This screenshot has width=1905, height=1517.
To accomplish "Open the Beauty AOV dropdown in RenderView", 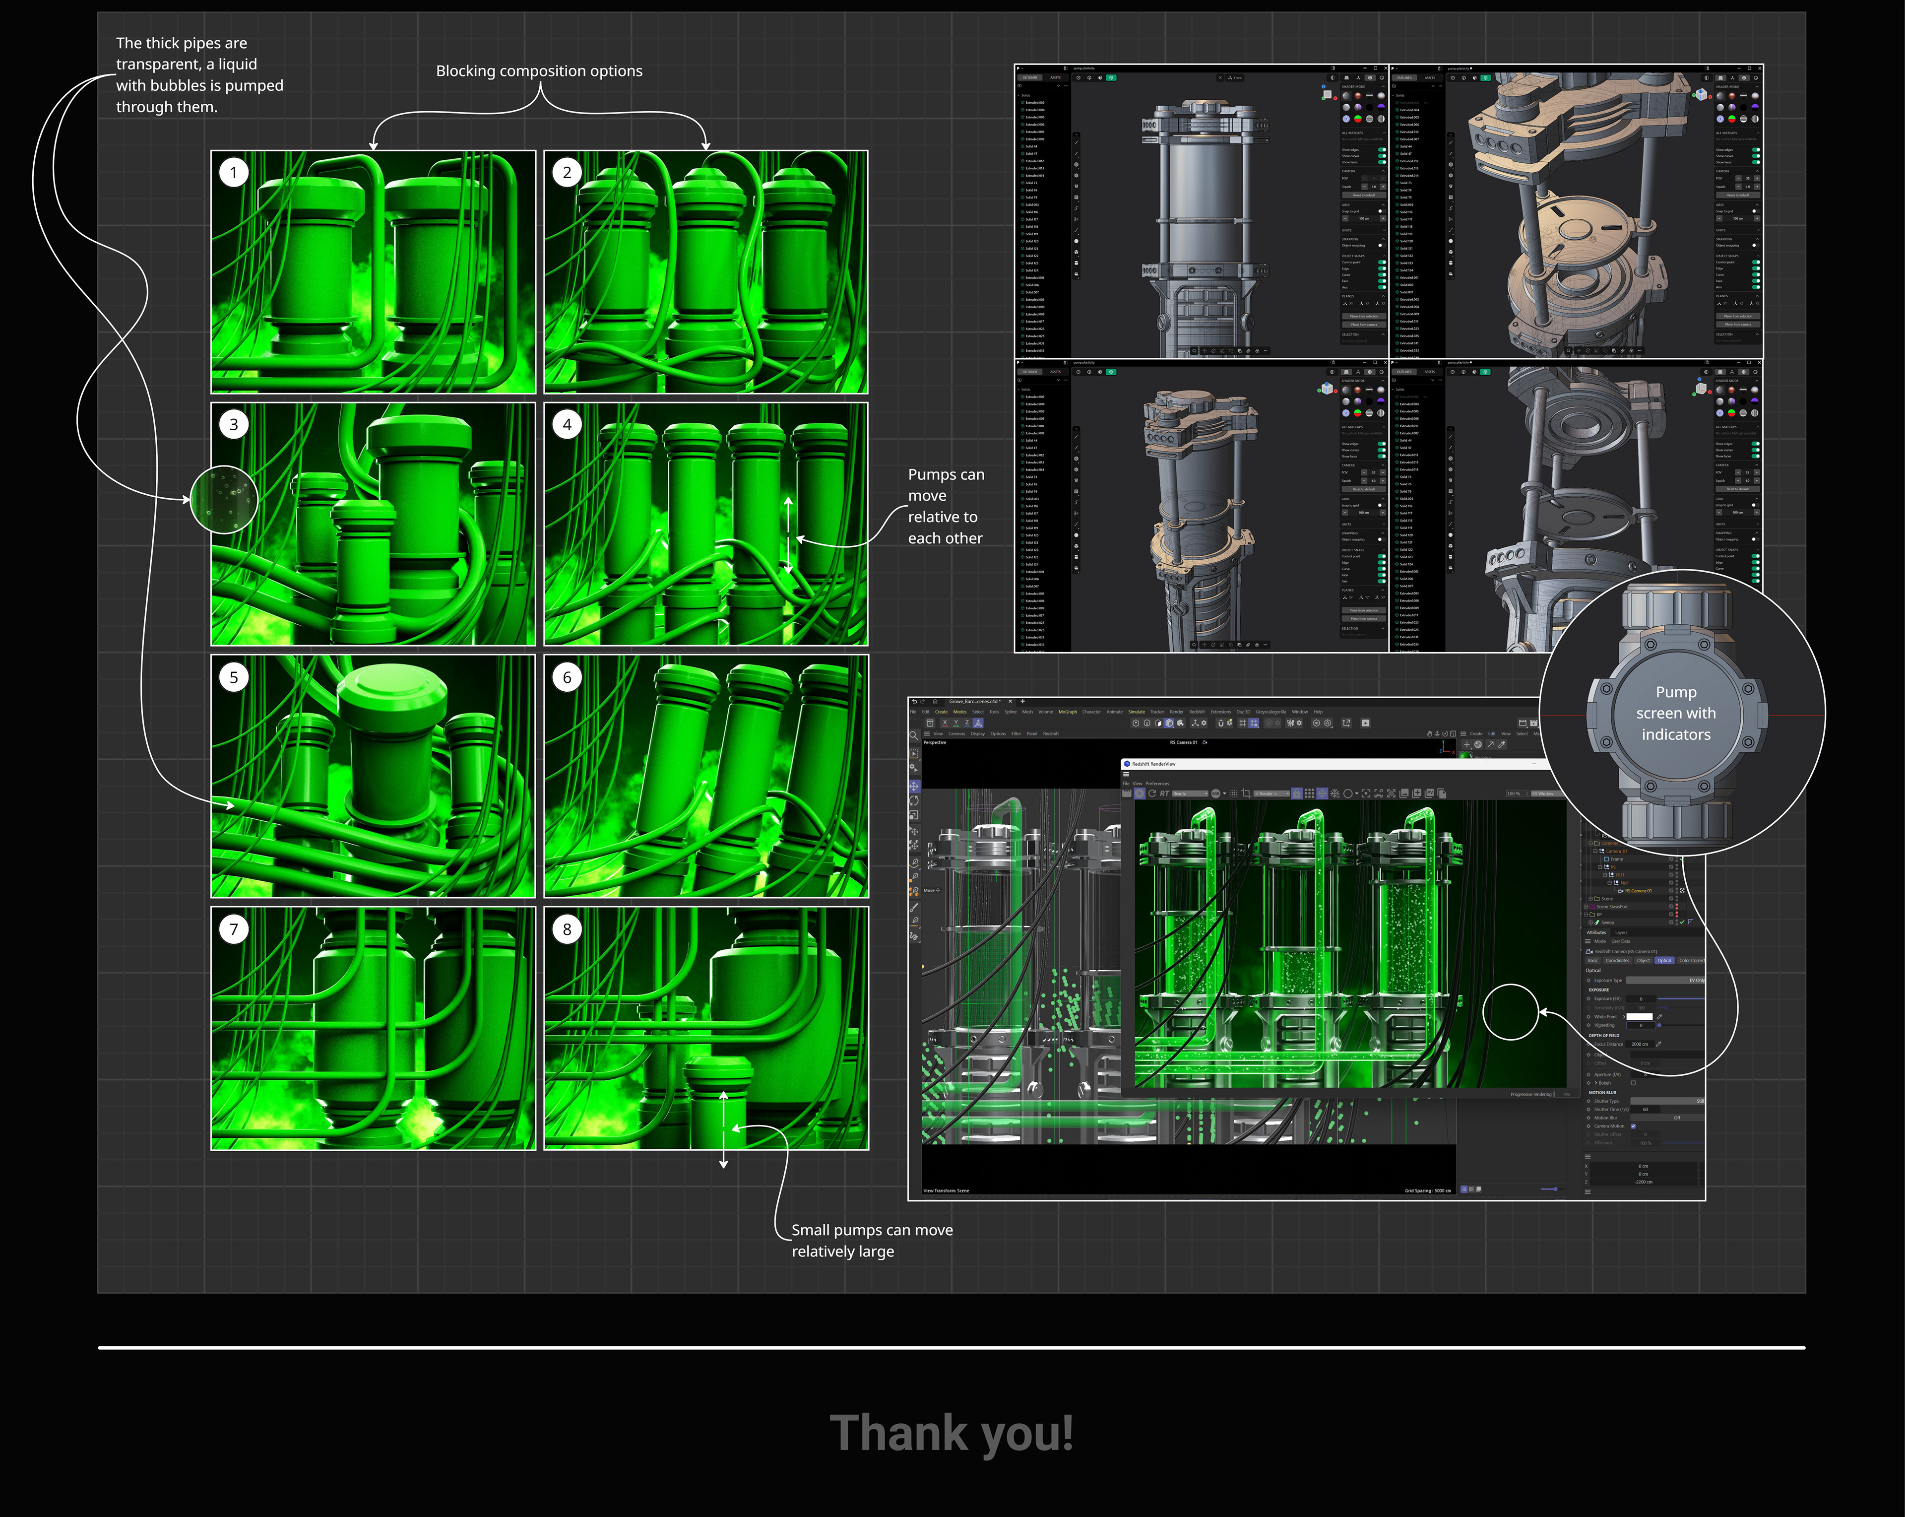I will [x=1190, y=794].
